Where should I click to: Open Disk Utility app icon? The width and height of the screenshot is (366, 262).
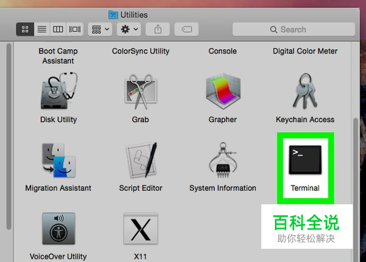[x=59, y=91]
